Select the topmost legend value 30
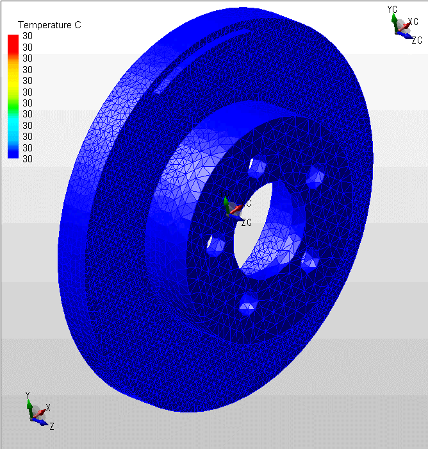 click(x=28, y=36)
